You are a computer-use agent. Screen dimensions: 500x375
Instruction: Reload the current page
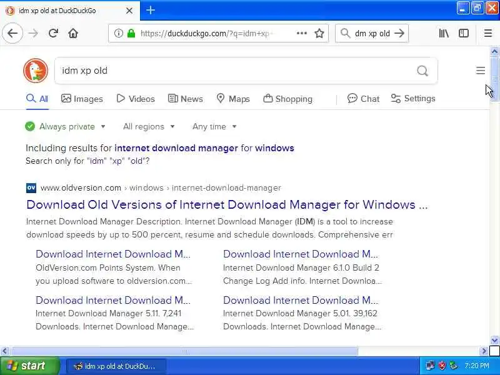(x=53, y=33)
